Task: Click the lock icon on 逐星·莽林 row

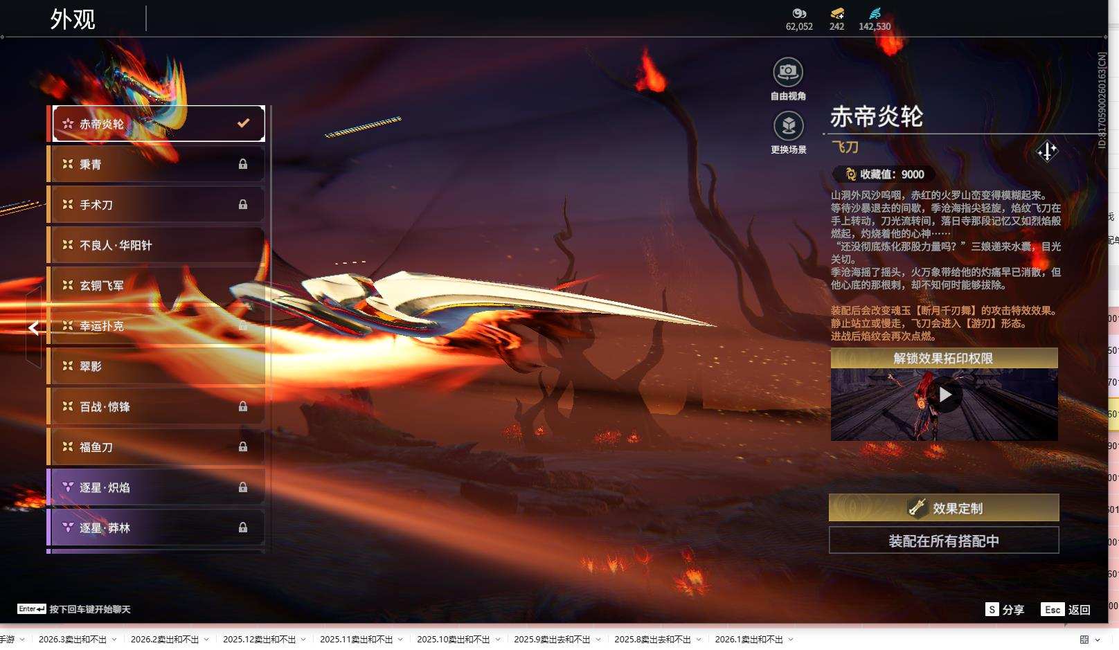Action: (243, 527)
